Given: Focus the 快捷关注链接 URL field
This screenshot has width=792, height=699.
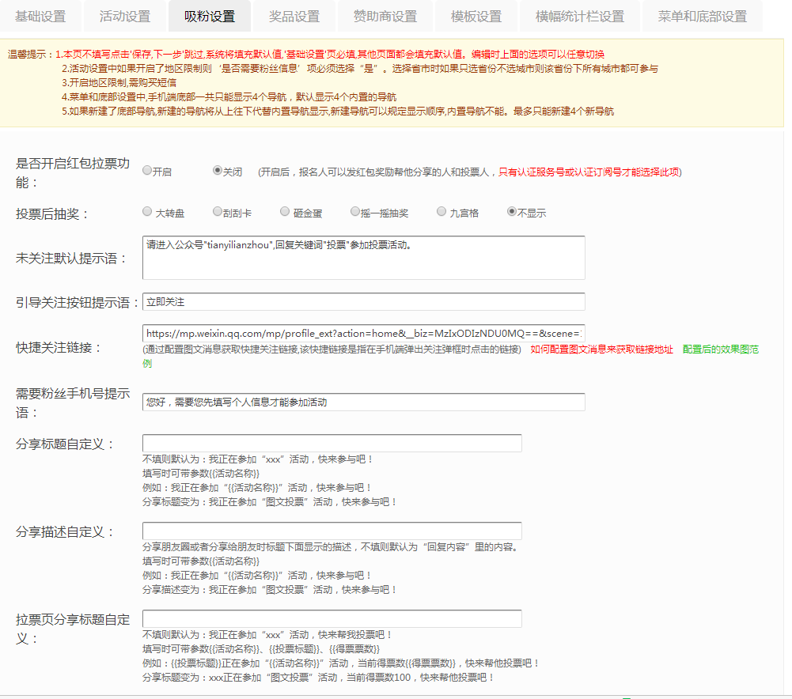Looking at the screenshot, I should coord(363,333).
